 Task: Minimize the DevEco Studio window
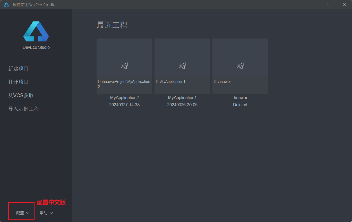point(314,5)
